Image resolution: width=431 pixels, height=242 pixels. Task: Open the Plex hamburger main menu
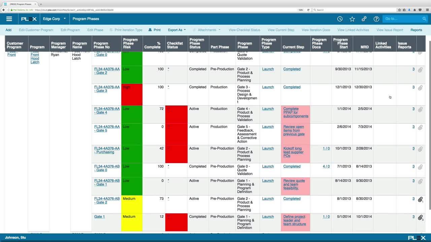tap(9, 19)
